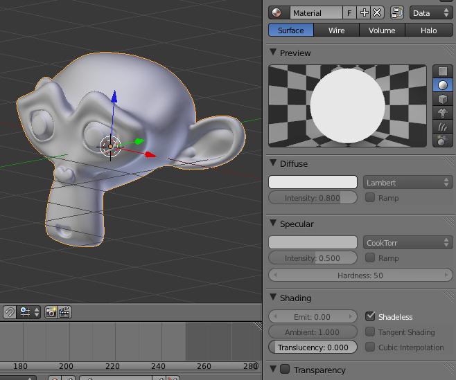
Task: Edit the Material name field
Action: click(317, 12)
